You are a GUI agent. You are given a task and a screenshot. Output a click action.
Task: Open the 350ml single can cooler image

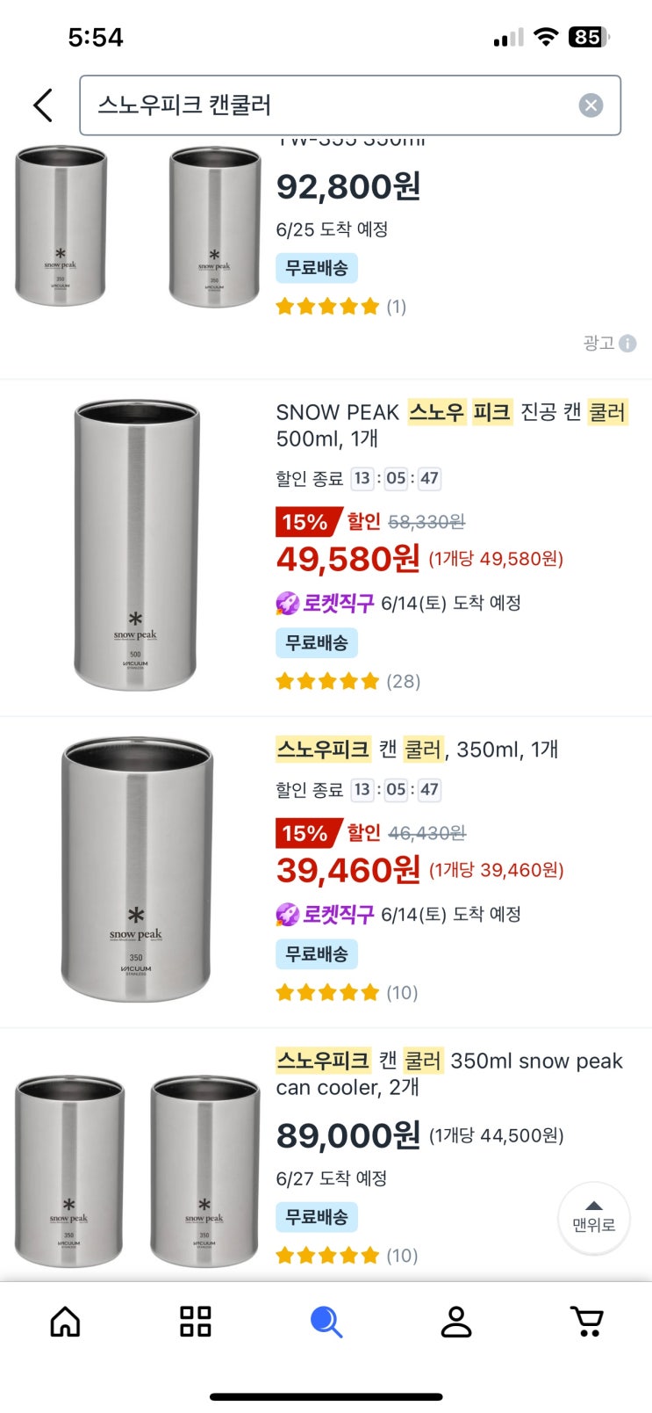pyautogui.click(x=136, y=869)
